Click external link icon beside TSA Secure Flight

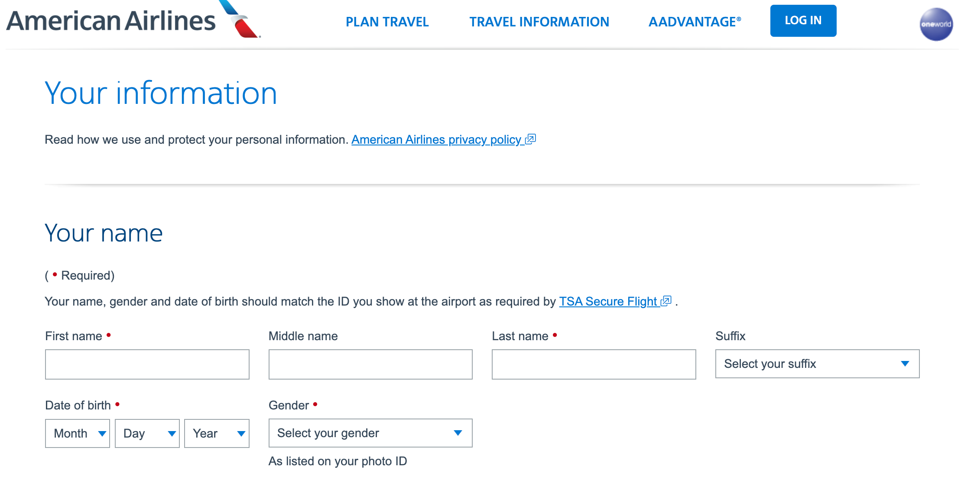pyautogui.click(x=666, y=301)
